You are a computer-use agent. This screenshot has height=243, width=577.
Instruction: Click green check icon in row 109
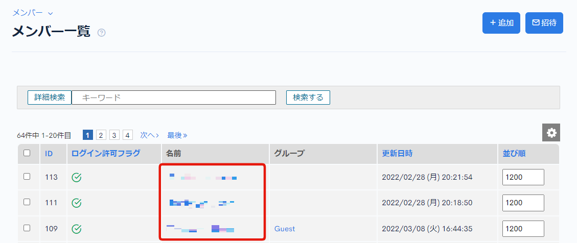click(x=76, y=229)
